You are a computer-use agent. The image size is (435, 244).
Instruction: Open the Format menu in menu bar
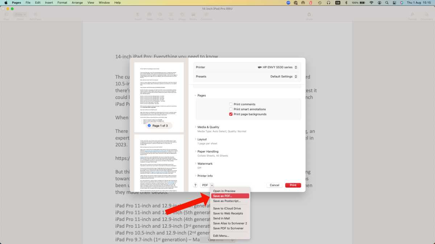pos(62,3)
